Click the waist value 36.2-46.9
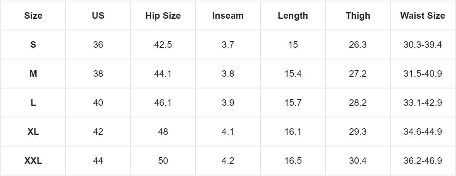Viewport: 456px width, 176px height. pos(422,160)
